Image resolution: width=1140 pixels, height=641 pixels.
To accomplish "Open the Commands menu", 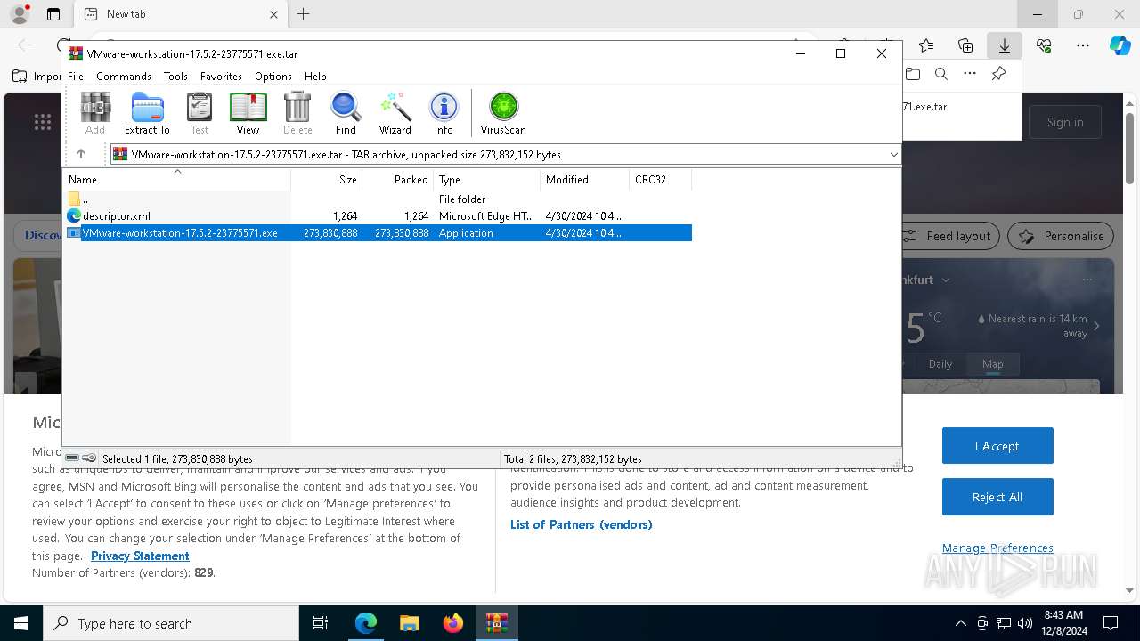I will pos(124,77).
